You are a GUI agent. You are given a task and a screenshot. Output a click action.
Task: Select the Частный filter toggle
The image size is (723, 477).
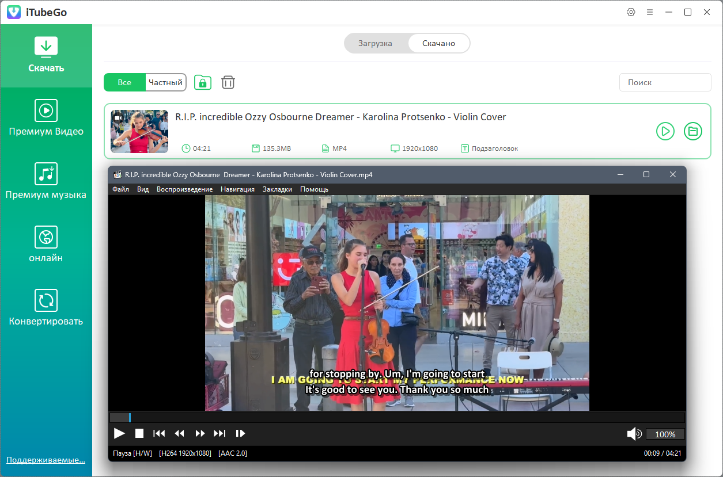coord(165,82)
